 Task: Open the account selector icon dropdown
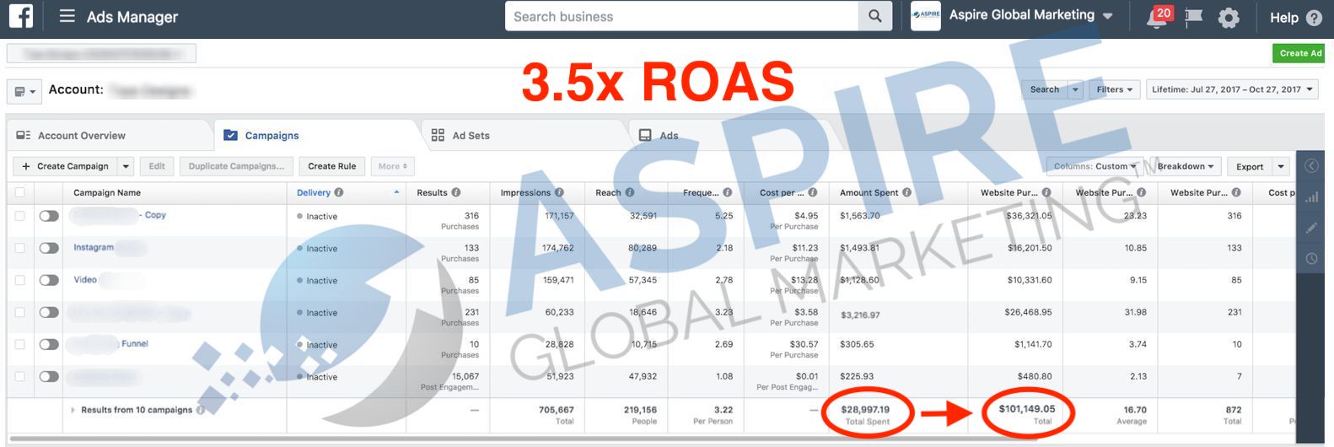pyautogui.click(x=23, y=90)
